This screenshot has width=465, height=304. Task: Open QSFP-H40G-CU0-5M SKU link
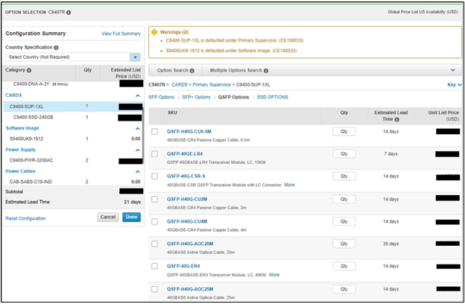pos(189,131)
